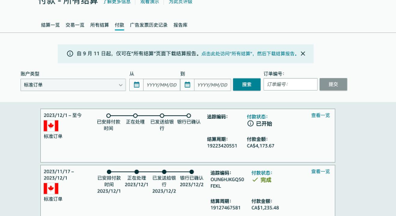Screen dimensions: 396x216
Task: Open 查看一览 for 2023/12/1 settlement
Action: click(320, 115)
